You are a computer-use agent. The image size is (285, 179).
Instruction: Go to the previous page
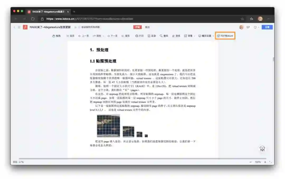coord(83,36)
